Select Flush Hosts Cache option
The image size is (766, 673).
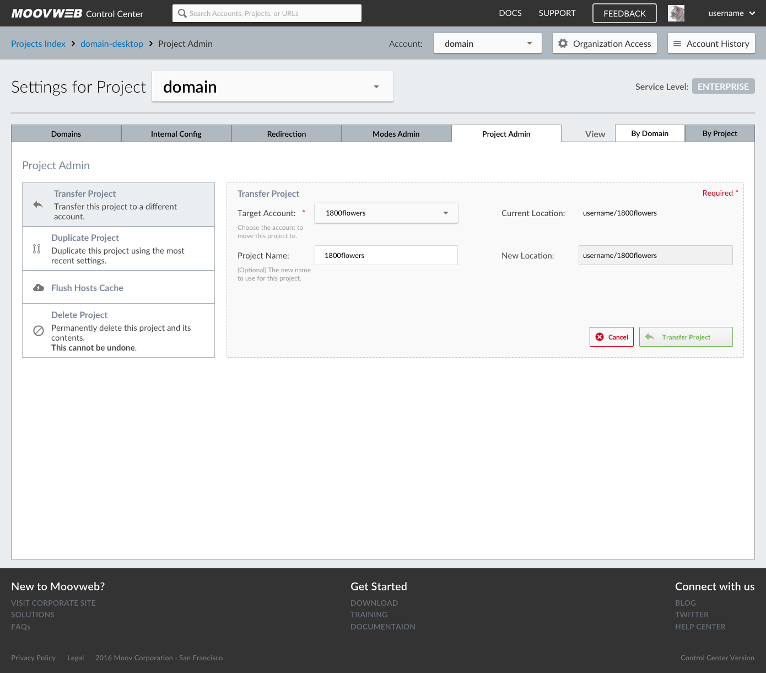(x=118, y=287)
